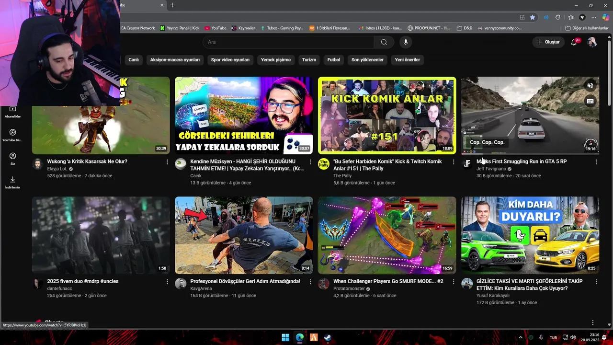The image size is (613, 345).
Task: Select the Canlı filter chip
Action: point(134,60)
